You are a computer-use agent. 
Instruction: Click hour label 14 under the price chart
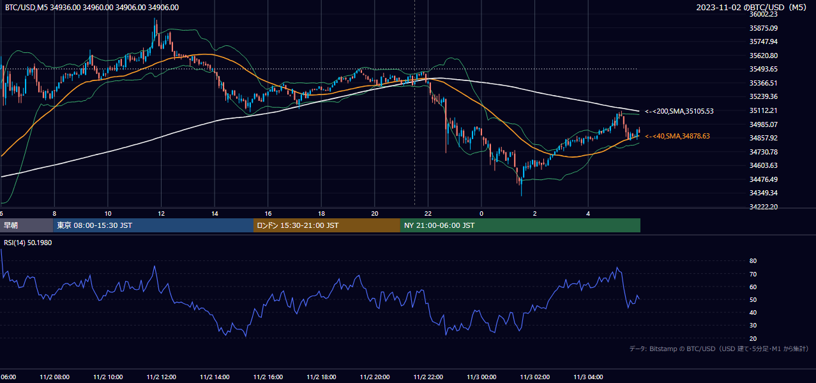215,213
